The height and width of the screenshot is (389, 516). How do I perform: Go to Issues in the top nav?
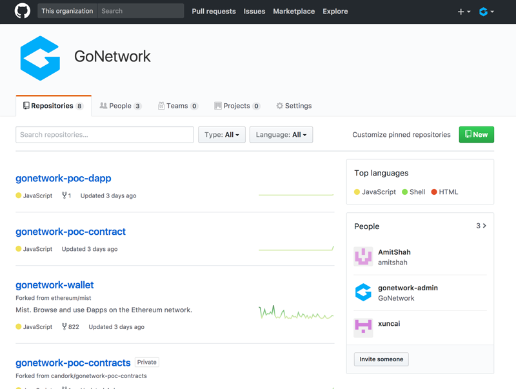point(254,12)
